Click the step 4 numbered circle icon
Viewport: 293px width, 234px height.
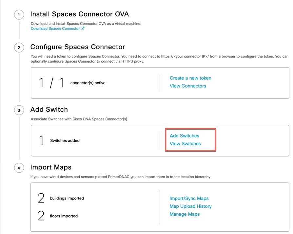click(x=19, y=168)
